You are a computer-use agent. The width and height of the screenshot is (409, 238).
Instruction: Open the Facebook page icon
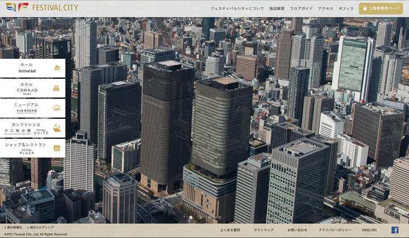395,230
